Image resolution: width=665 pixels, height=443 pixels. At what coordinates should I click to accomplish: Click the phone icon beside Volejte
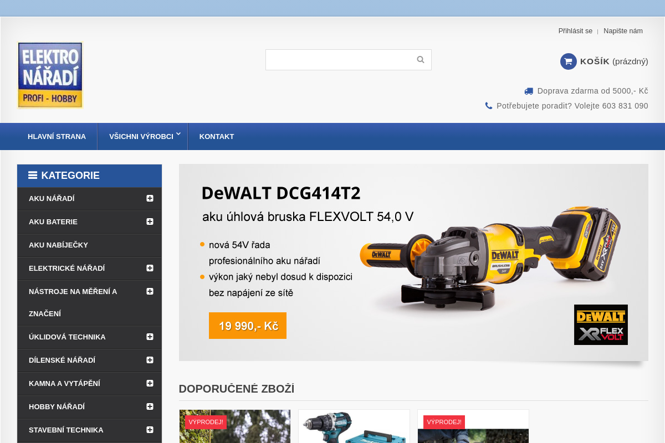[x=489, y=106]
